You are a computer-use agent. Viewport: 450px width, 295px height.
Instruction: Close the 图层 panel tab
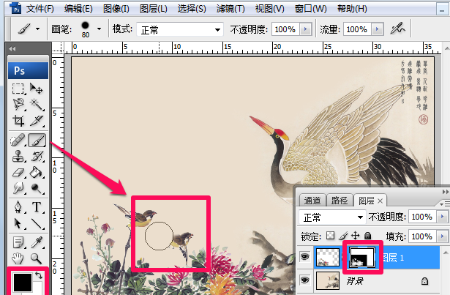click(380, 201)
